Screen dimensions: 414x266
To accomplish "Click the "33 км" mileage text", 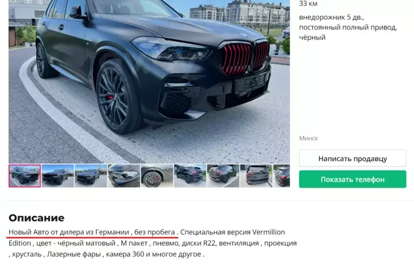I will (x=308, y=3).
